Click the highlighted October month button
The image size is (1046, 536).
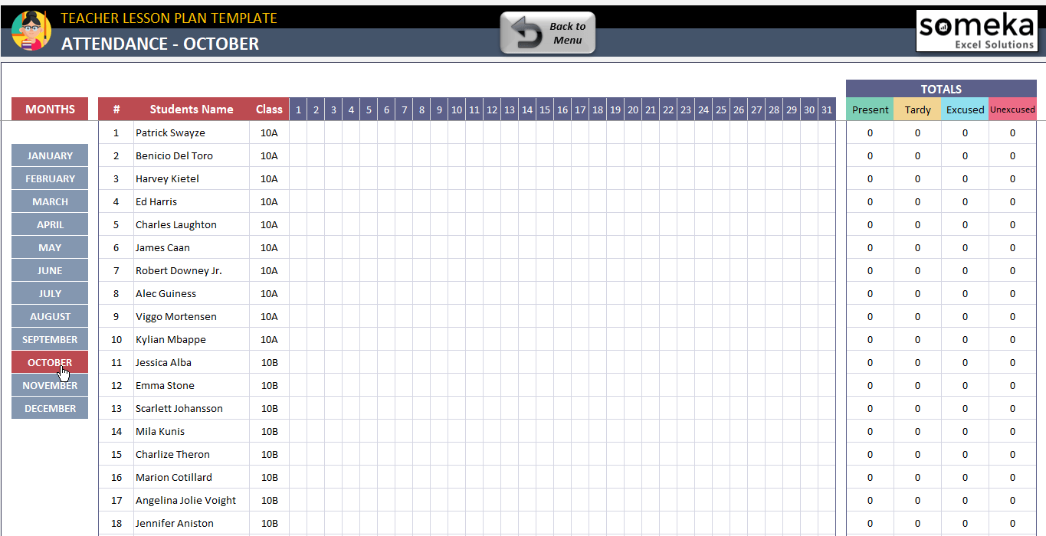coord(50,362)
